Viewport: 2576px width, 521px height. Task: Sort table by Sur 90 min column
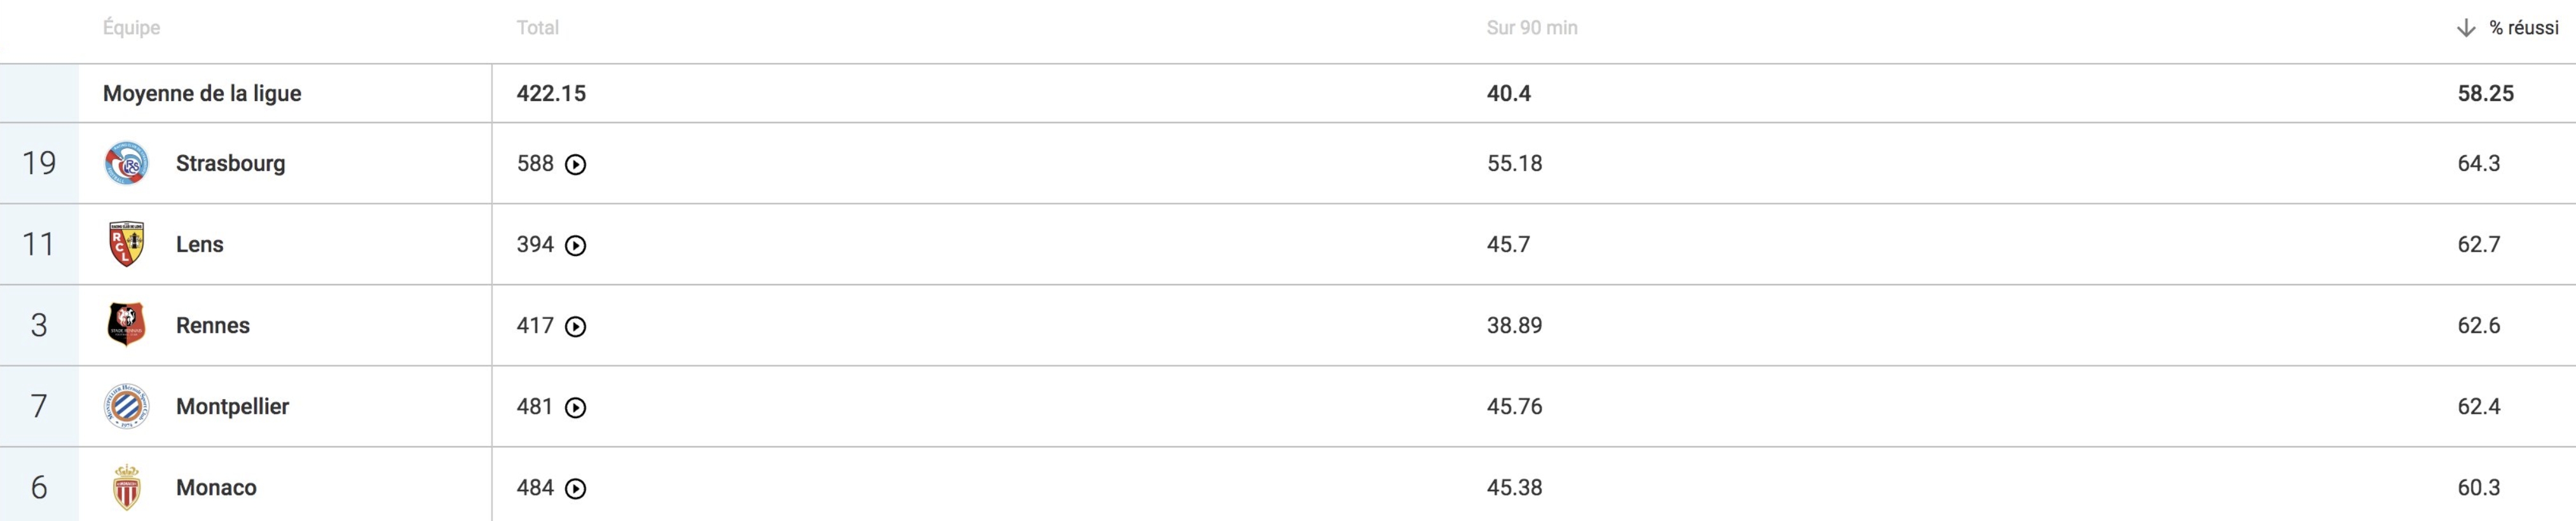1532,28
